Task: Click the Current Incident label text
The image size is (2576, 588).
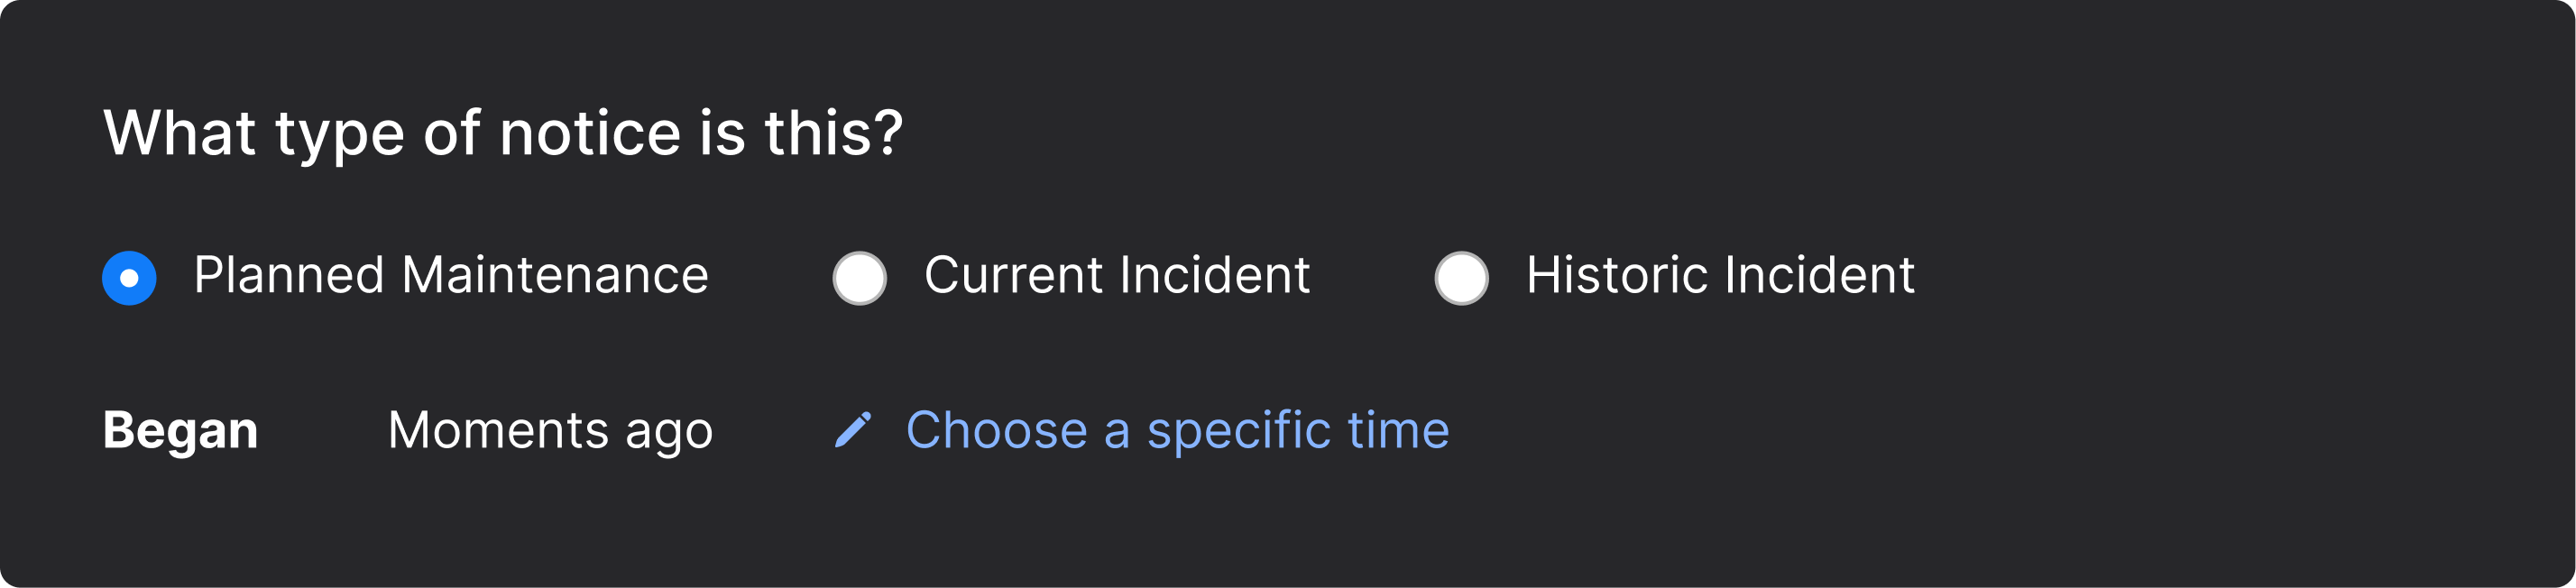Action: pos(1116,277)
